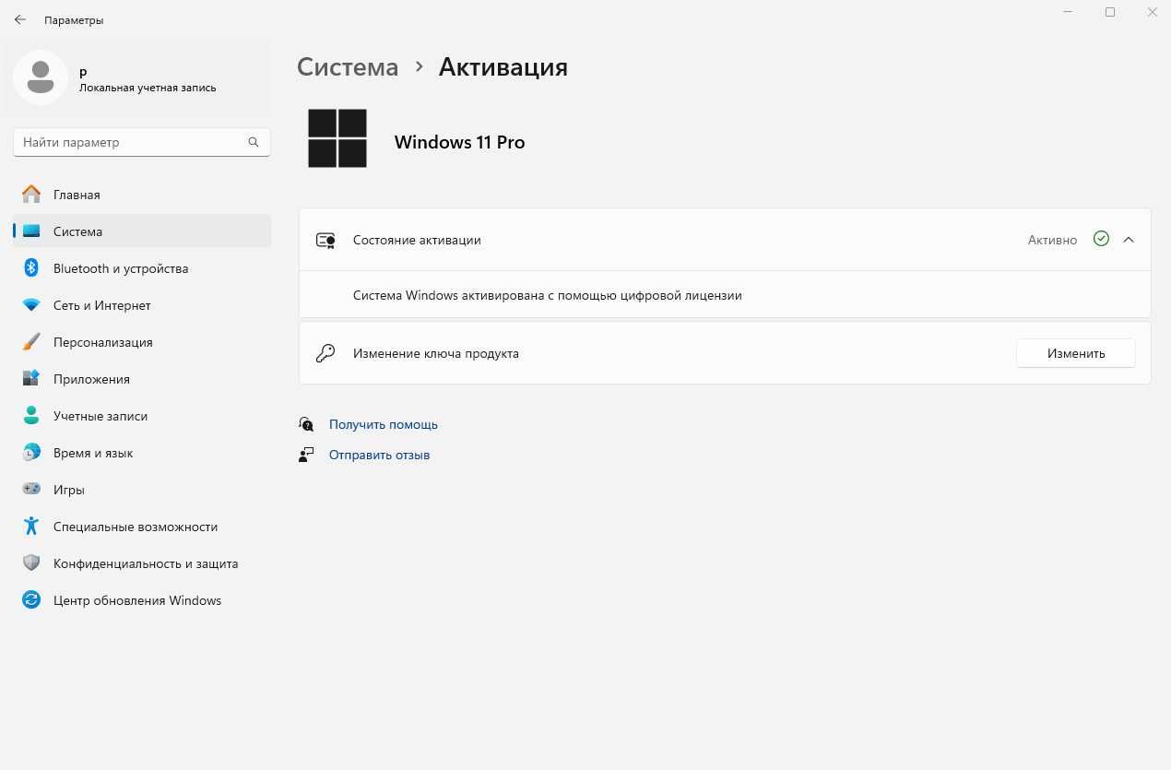The width and height of the screenshot is (1171, 770).
Task: Click the Локальная учетная запись caption
Action: pyautogui.click(x=148, y=88)
